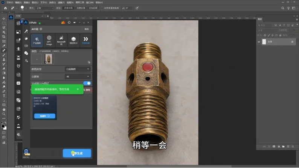This screenshot has width=299, height=168.
Task: Open the search icon at top right
Action: point(283,8)
